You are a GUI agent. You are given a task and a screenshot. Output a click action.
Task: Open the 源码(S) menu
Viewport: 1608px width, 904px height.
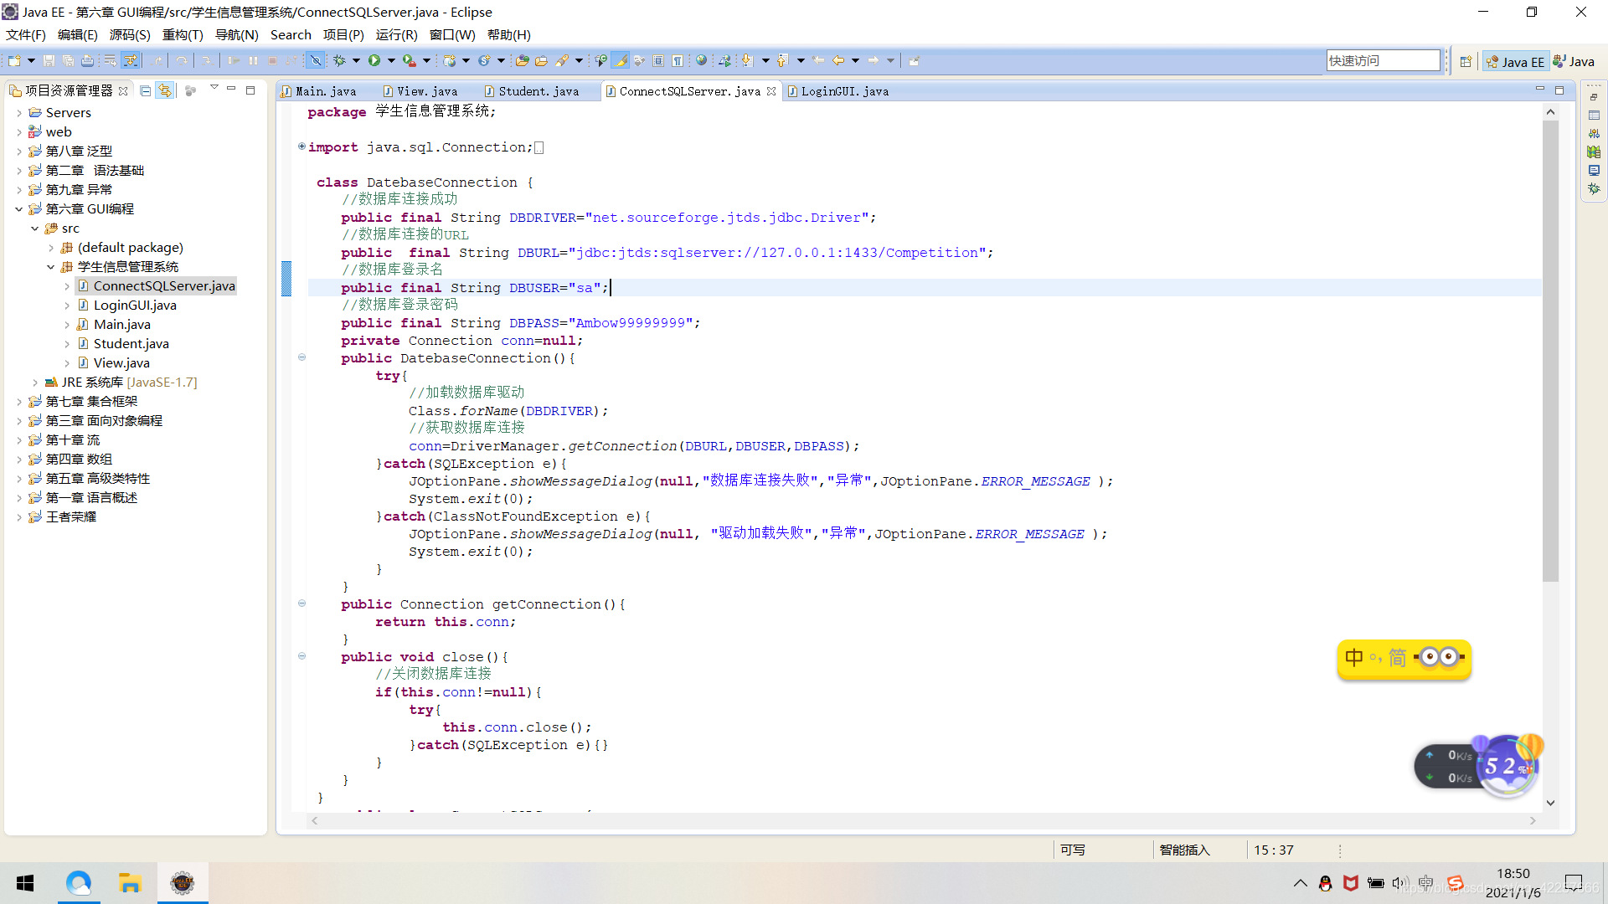[x=130, y=34]
